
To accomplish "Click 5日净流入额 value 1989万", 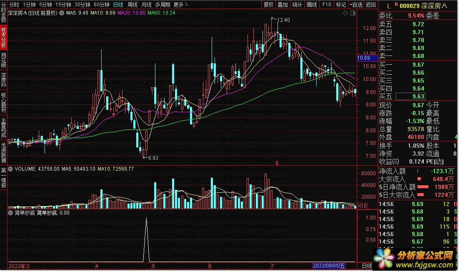I will tap(444, 187).
